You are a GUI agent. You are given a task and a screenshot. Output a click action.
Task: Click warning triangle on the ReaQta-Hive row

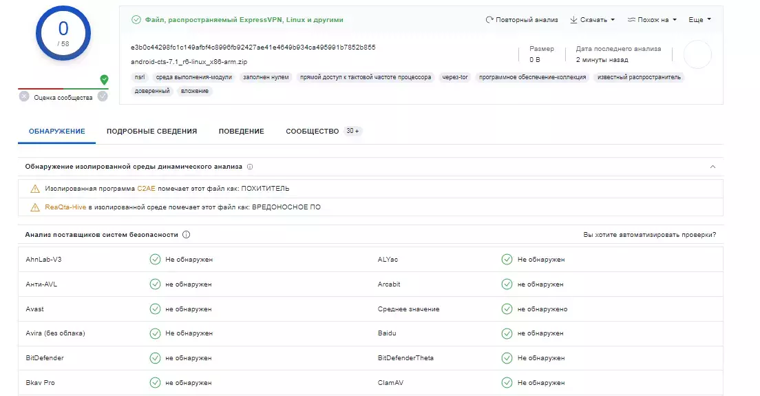35,207
